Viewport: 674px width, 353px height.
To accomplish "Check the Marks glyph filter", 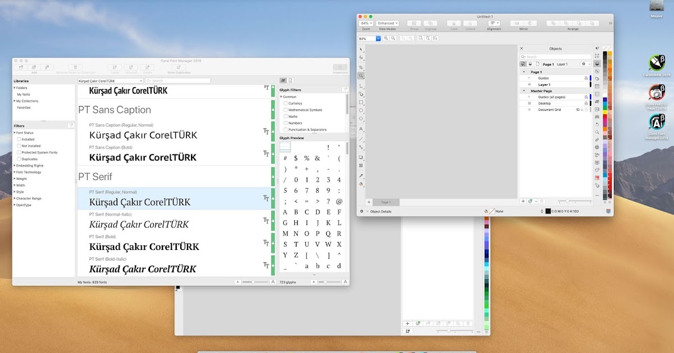I will (285, 117).
